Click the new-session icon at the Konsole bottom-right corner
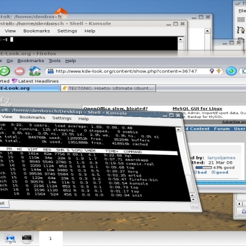 tap(194, 207)
